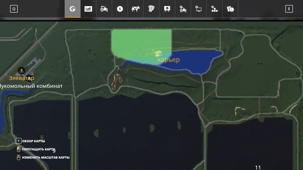The width and height of the screenshot is (303, 170).
Task: Click the mouse icon beside ИЗМЕНИТЬ МАСШТАБ КАРТЫ
Action: (x=18, y=157)
